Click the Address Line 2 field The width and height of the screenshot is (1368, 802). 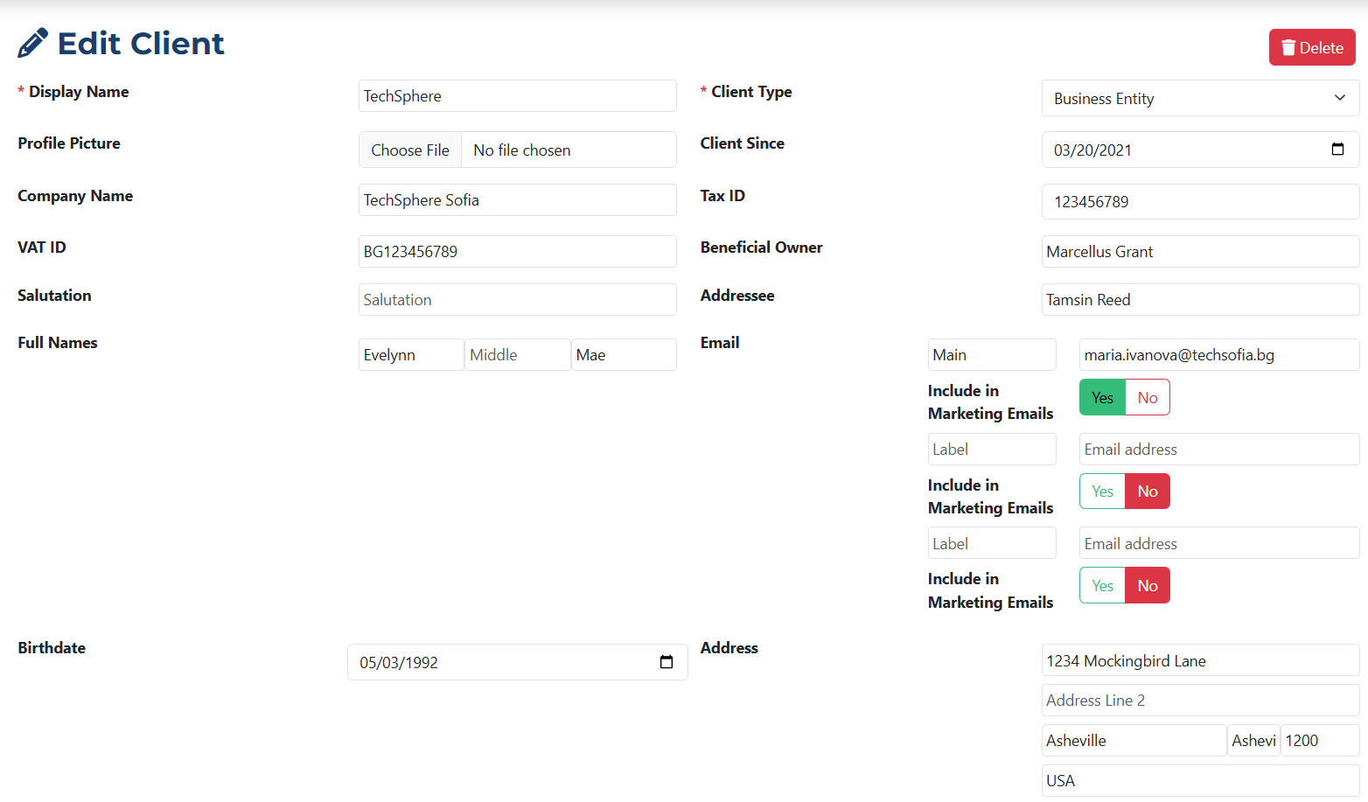1199,701
